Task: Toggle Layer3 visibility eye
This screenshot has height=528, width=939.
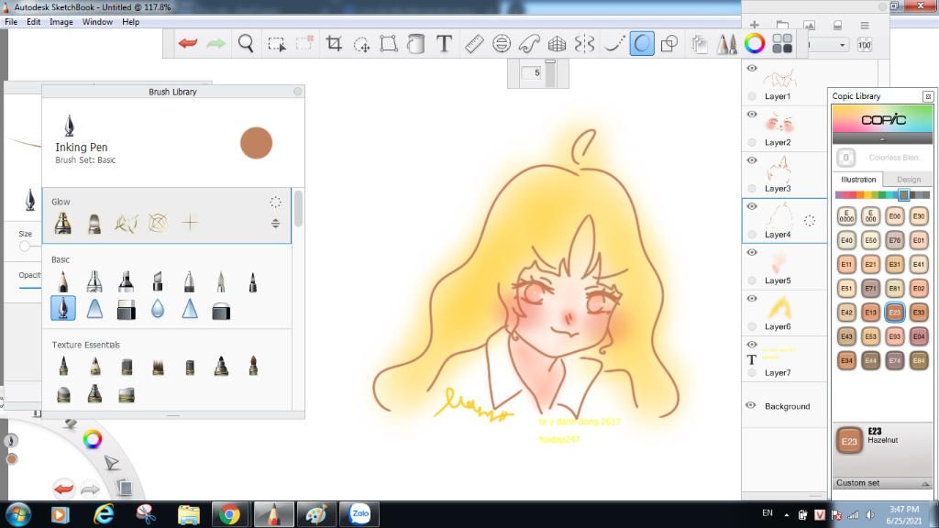Action: pyautogui.click(x=752, y=160)
